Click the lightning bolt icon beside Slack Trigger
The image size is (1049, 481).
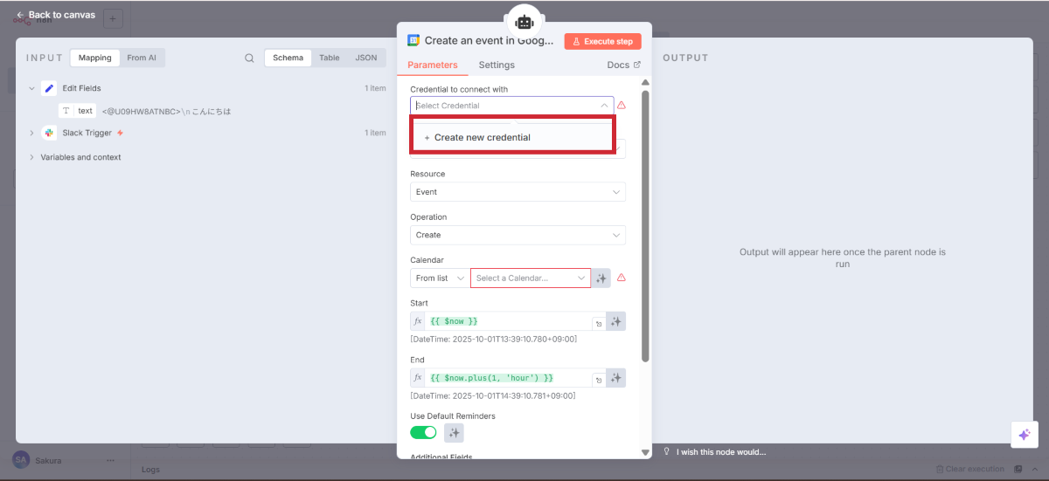tap(120, 133)
